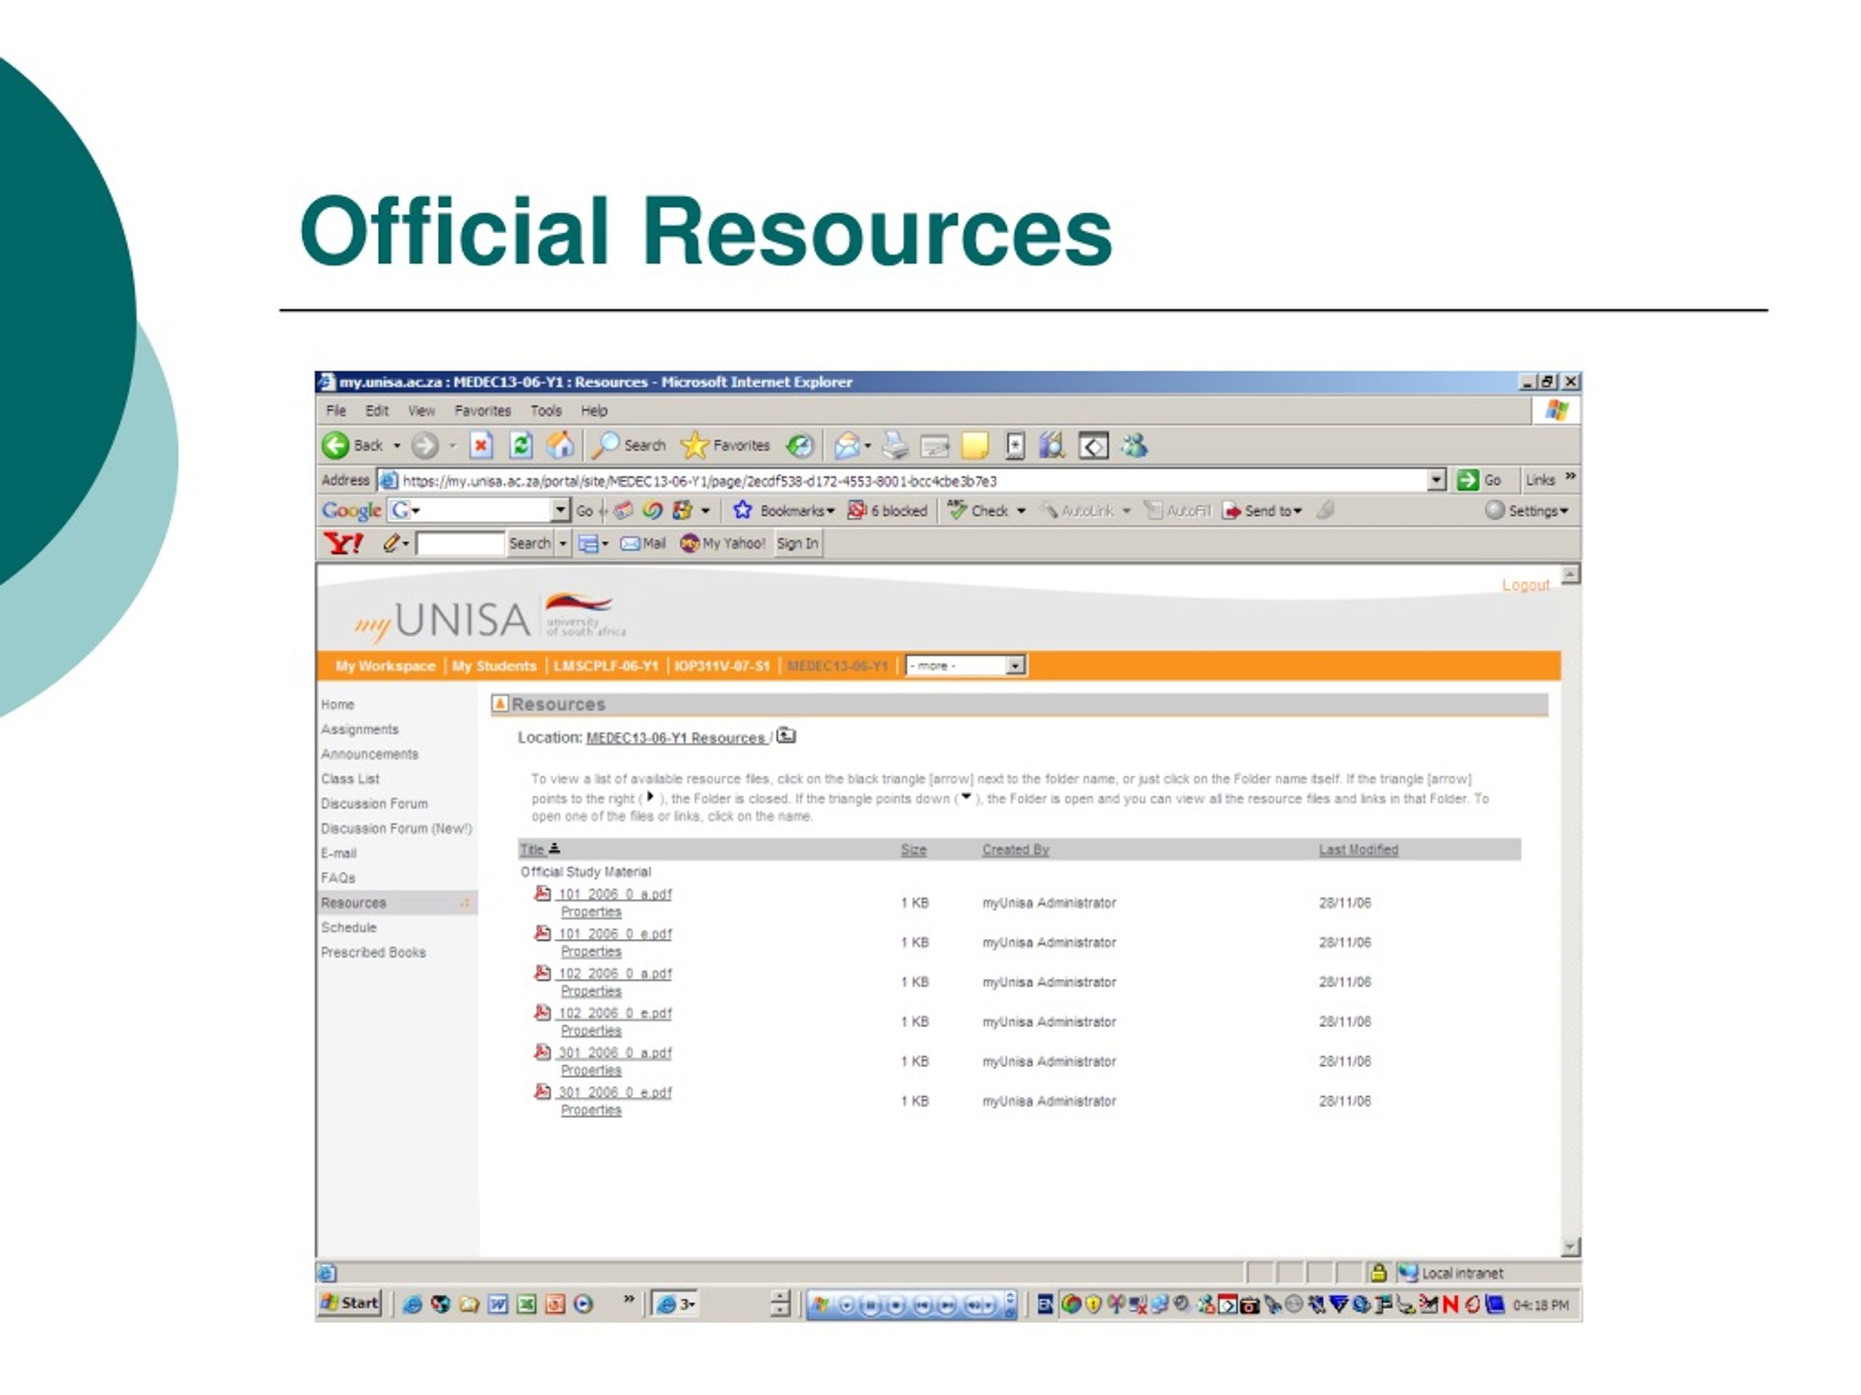Screen dimensions: 1861x1395
Task: Click the page scrollbar down arrow
Action: tap(1570, 1247)
